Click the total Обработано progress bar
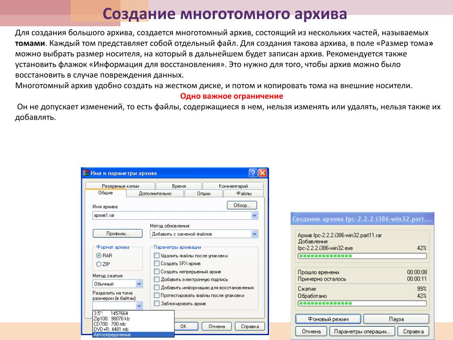 click(362, 303)
